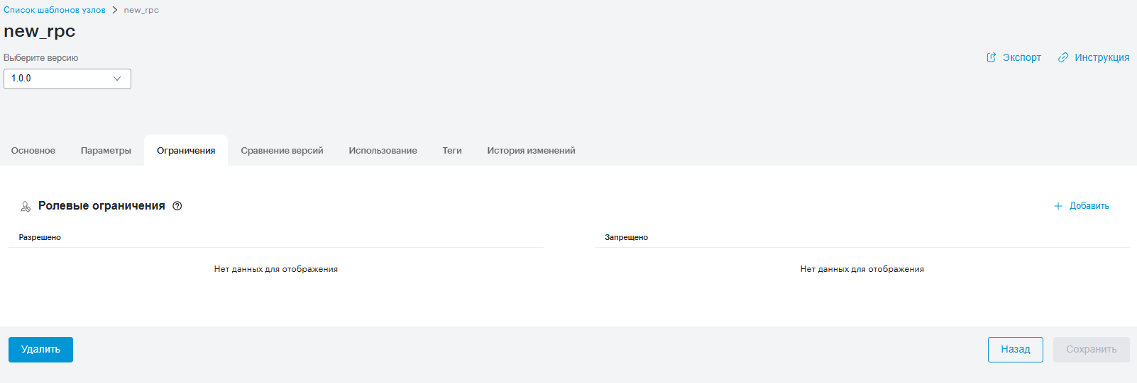
Task: Click the Разрешено column header
Action: click(40, 237)
